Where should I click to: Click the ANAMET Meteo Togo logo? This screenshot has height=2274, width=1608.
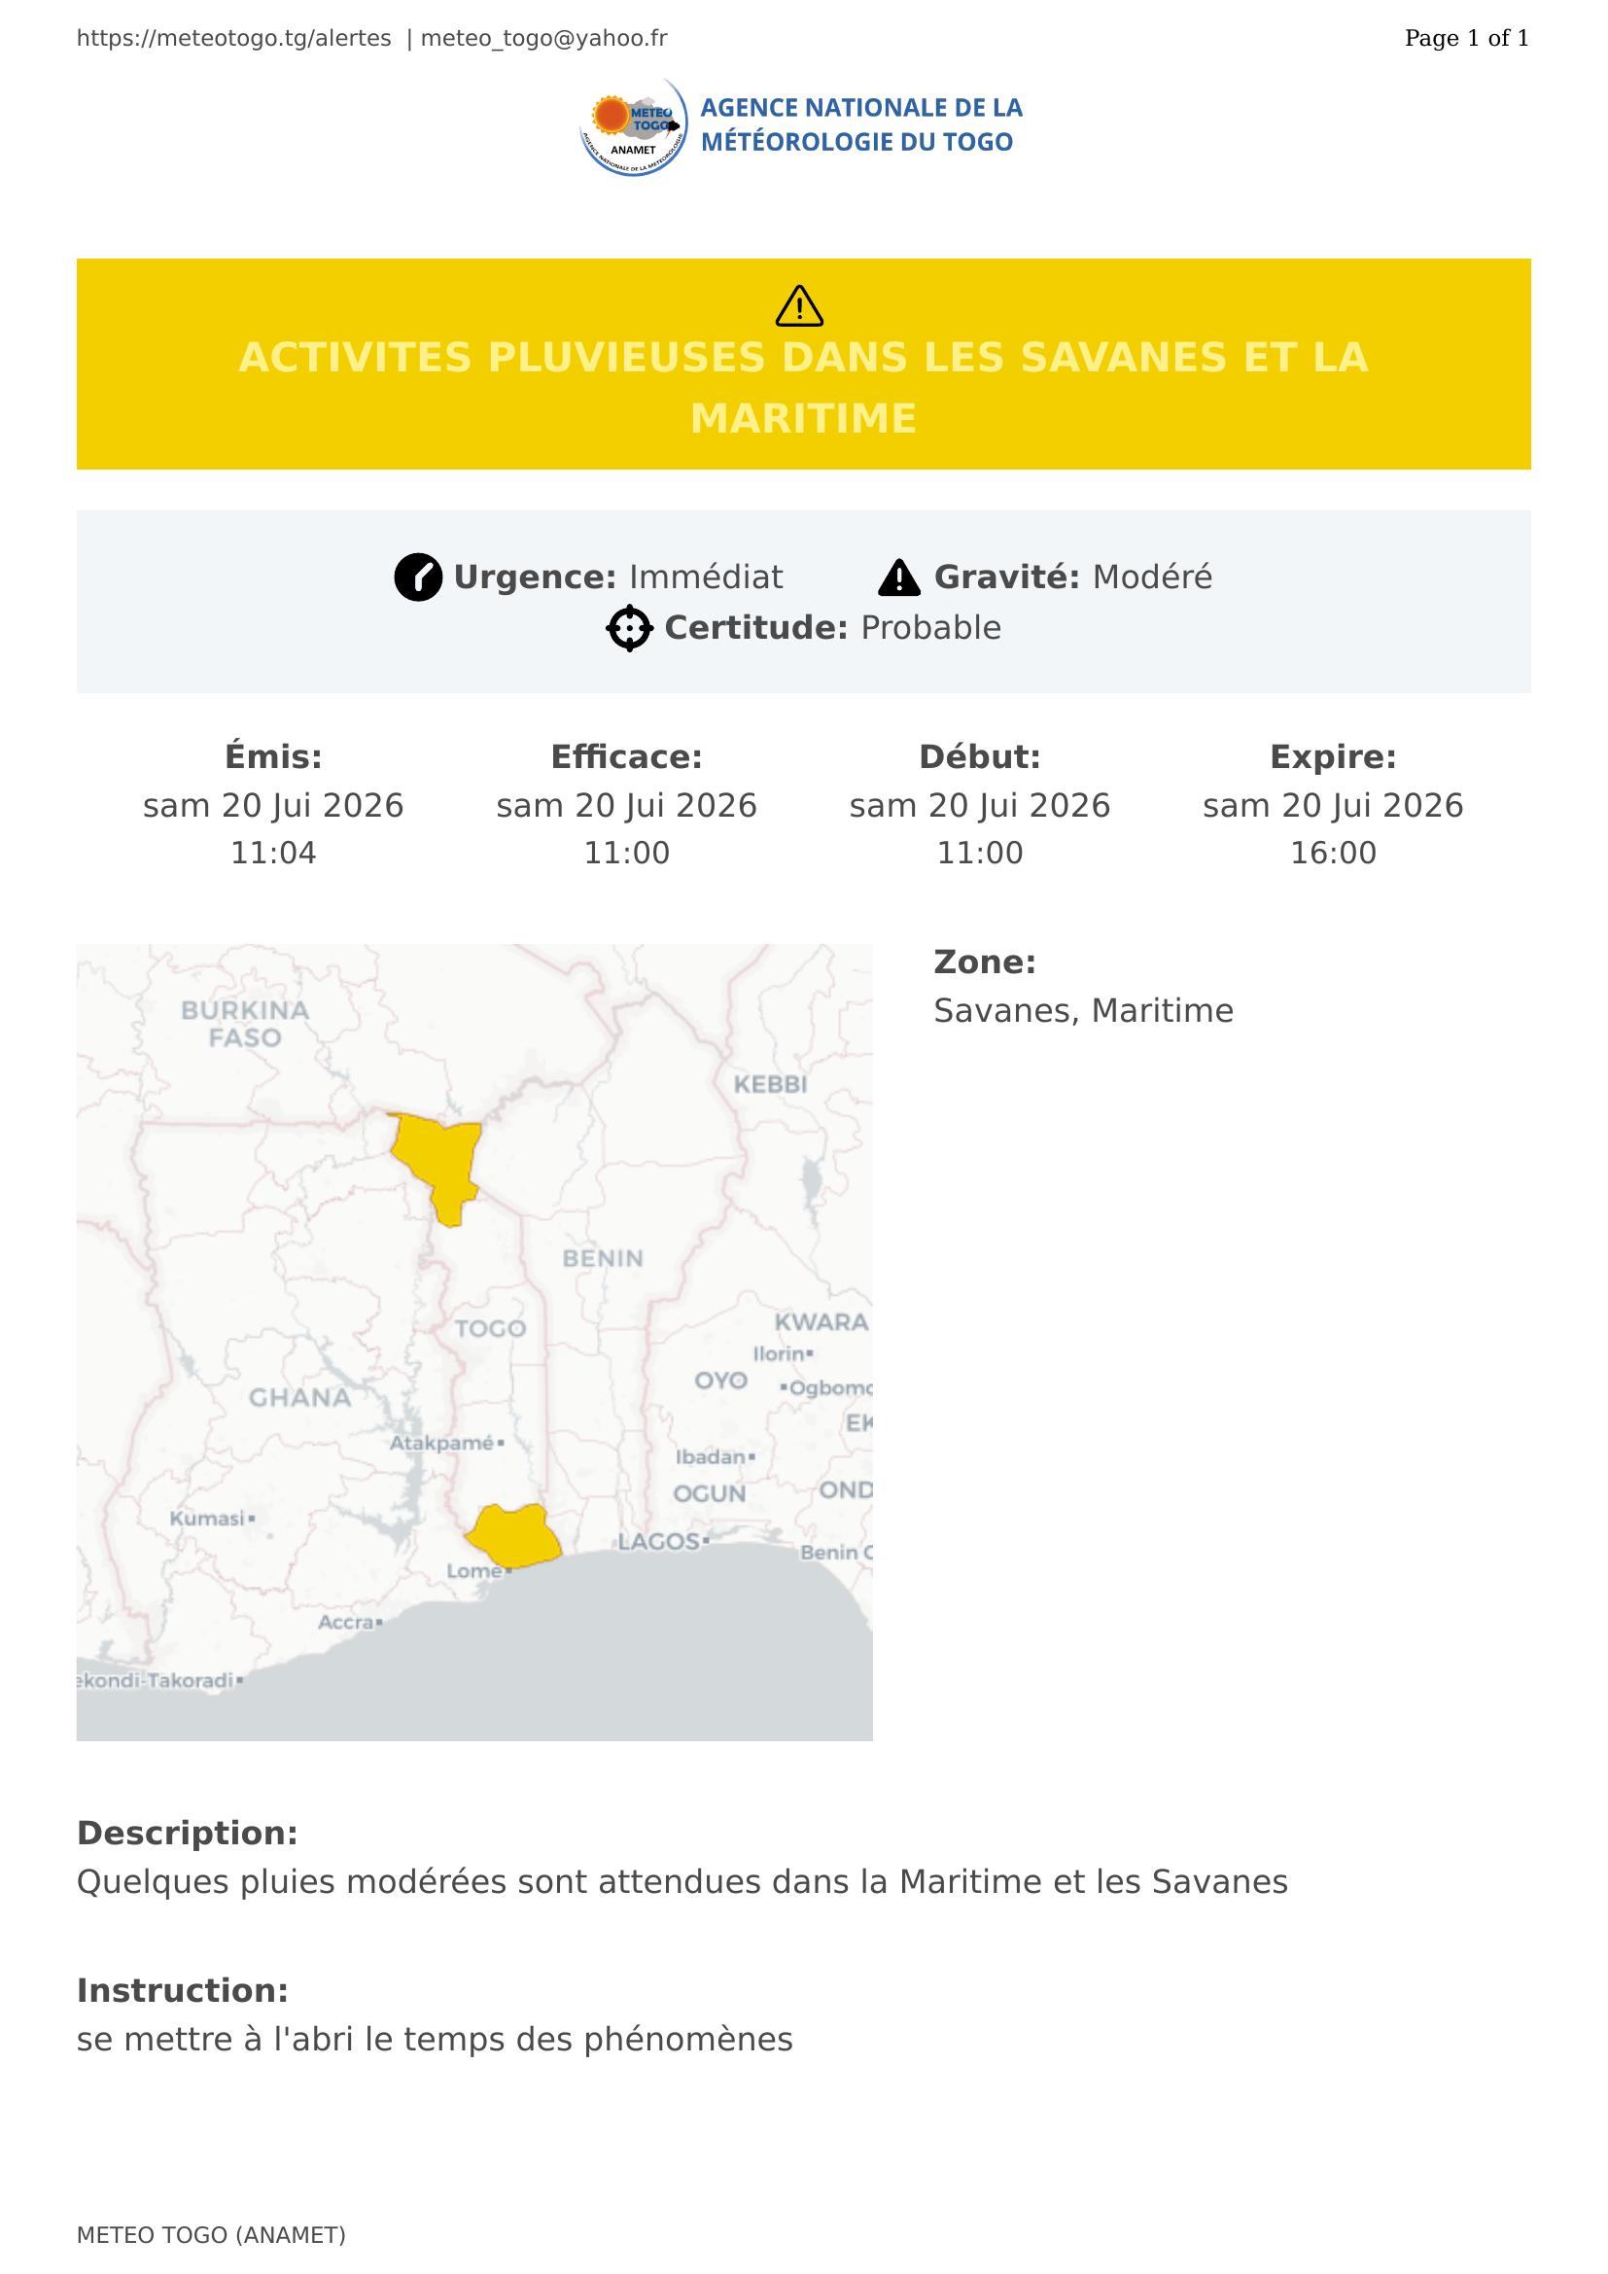coord(633,126)
